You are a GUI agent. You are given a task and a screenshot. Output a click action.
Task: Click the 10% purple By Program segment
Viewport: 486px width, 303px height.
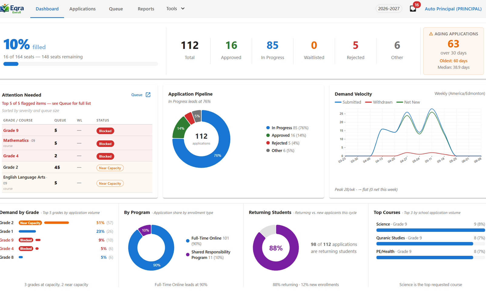[145, 230]
